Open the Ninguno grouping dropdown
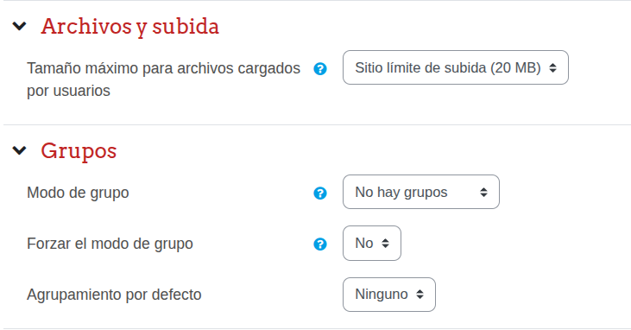This screenshot has height=330, width=631. click(389, 294)
